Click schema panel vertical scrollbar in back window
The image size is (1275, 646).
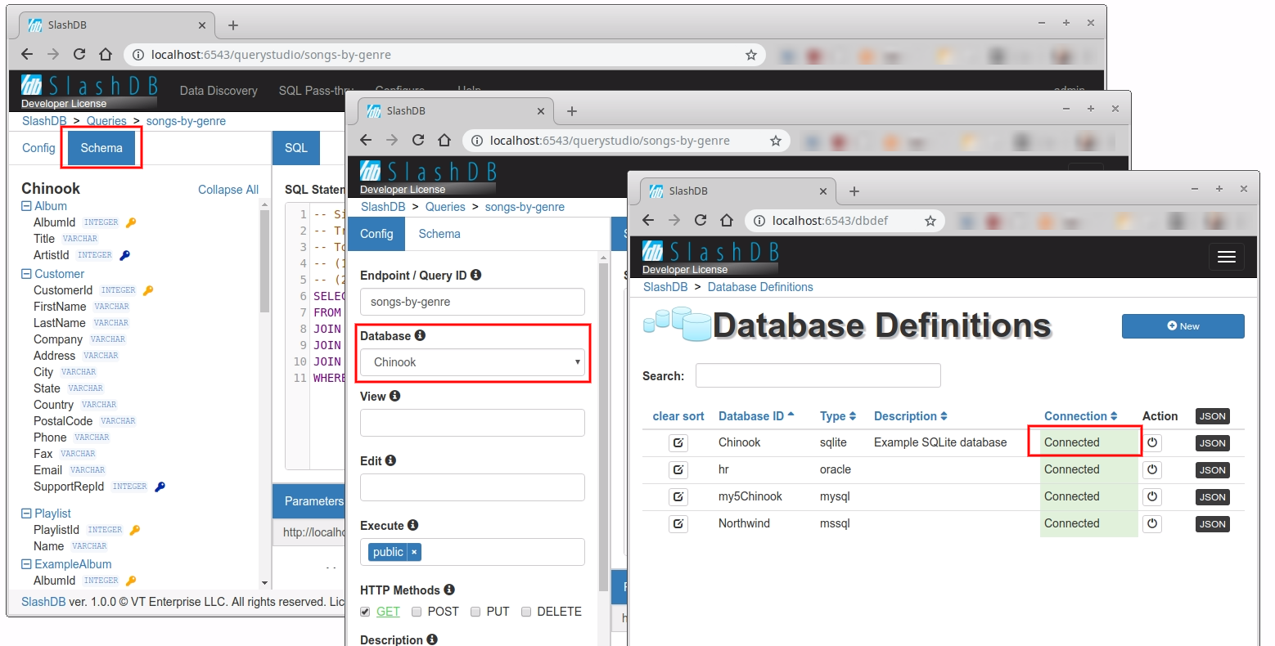(x=264, y=262)
